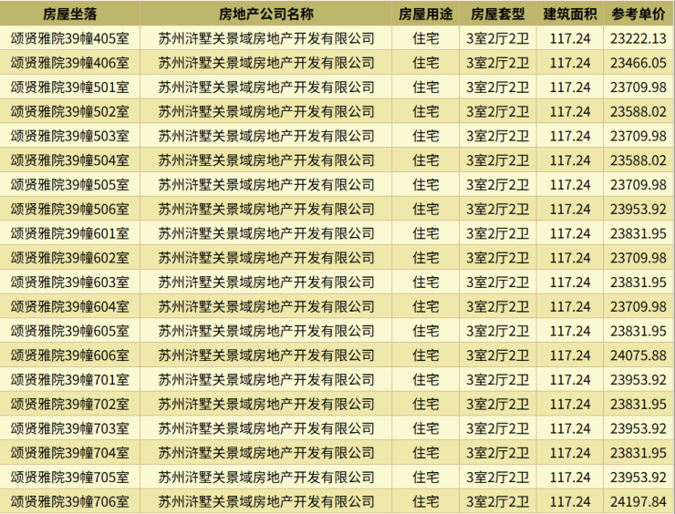Select cell 颂贤雅院39幢603室
This screenshot has width=675, height=514.
(x=69, y=283)
